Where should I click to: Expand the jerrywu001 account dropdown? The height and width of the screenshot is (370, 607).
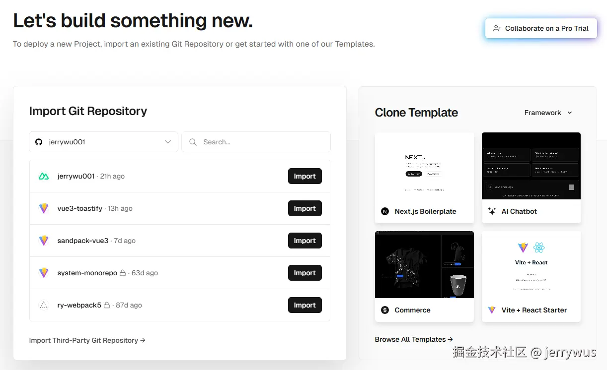[103, 142]
